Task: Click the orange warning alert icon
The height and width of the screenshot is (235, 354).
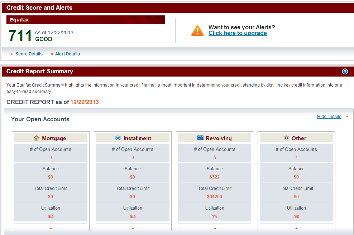Action: [197, 30]
